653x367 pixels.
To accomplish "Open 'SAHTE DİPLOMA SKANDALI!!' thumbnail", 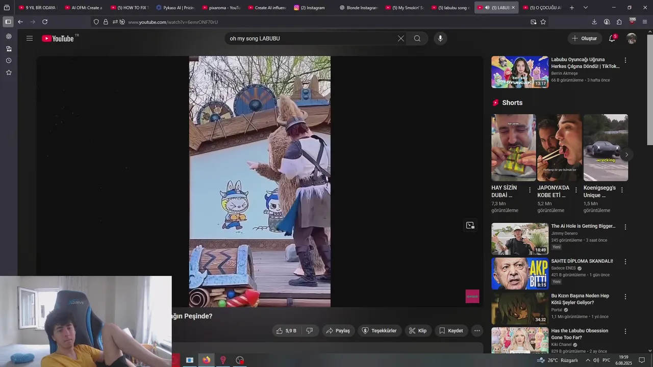I will [x=520, y=274].
